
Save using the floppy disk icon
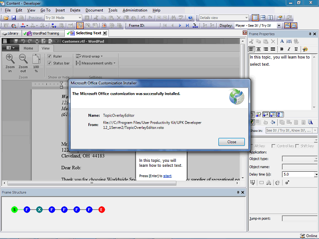point(13,18)
